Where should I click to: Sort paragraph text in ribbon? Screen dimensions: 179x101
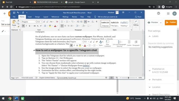pos(93,22)
